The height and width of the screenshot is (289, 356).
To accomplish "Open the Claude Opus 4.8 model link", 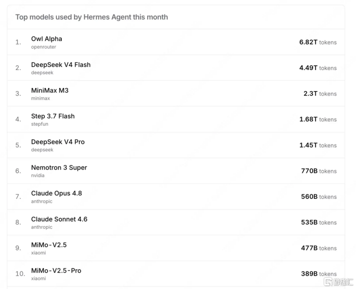I will pos(57,193).
